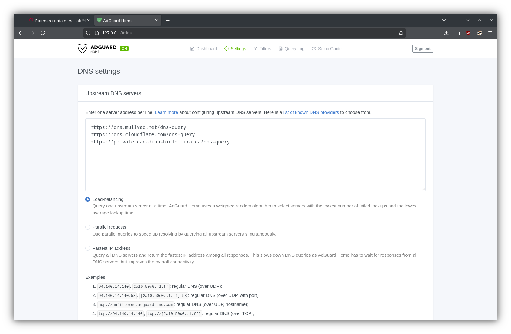This screenshot has height=334, width=511.
Task: Select the Load-balancing radio option
Action: click(88, 199)
